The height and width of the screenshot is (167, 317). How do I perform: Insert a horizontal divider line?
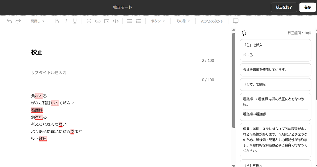89,21
